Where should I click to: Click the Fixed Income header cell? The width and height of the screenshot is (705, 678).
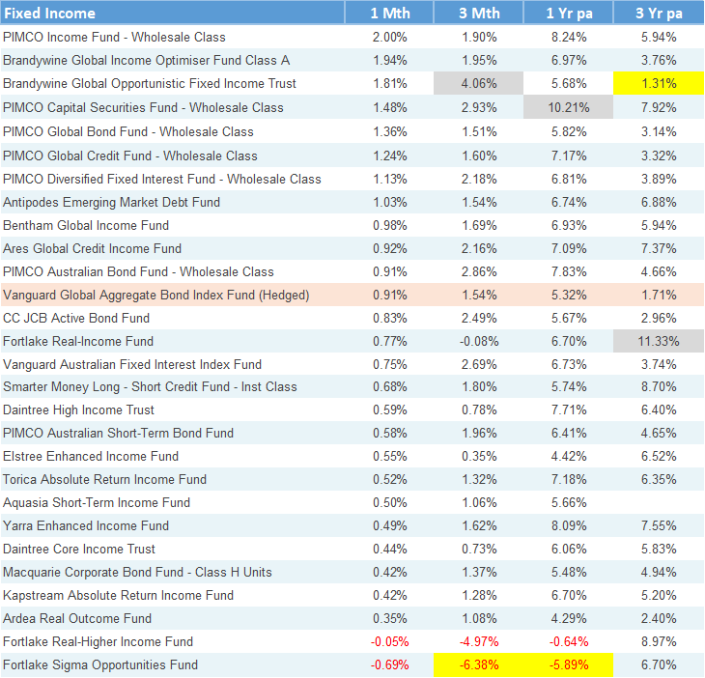pyautogui.click(x=173, y=13)
